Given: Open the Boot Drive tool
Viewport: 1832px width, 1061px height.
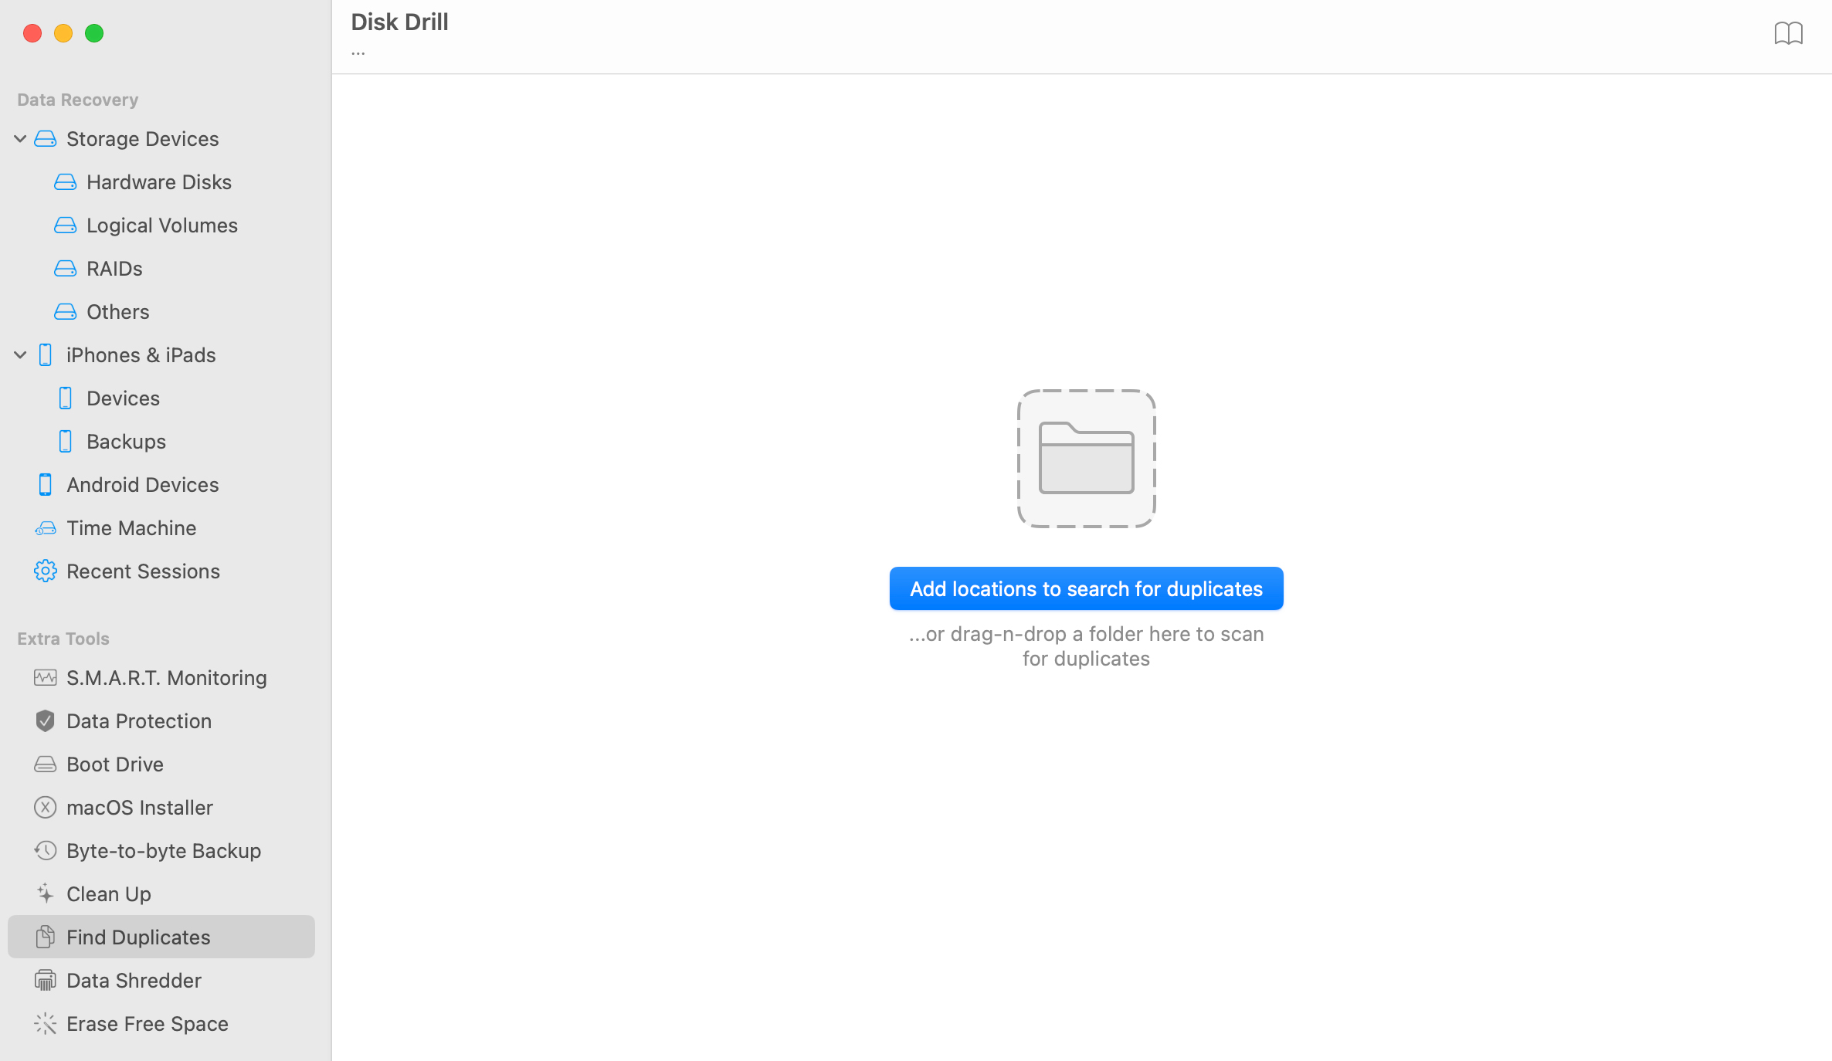Looking at the screenshot, I should pyautogui.click(x=114, y=764).
